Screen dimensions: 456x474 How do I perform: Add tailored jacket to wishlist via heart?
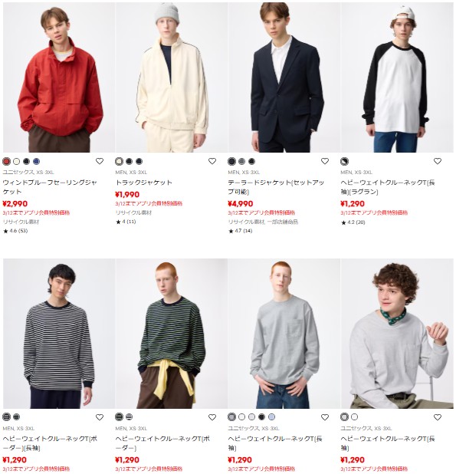click(325, 161)
